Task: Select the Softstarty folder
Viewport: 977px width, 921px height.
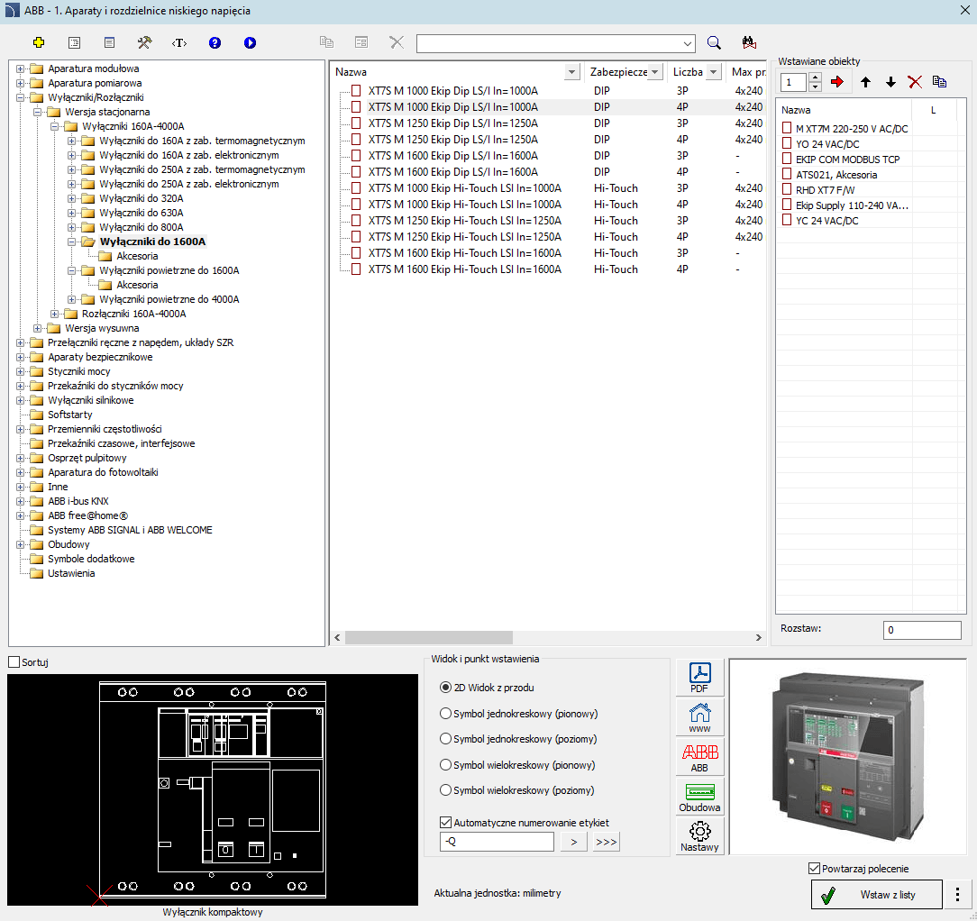Action: (x=69, y=415)
